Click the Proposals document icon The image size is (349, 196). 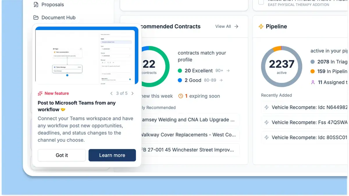pyautogui.click(x=36, y=5)
